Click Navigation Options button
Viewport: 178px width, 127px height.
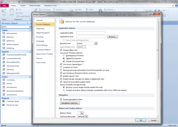pos(70,103)
